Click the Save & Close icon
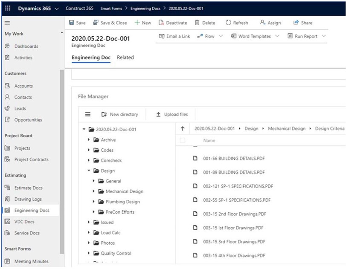 pos(96,23)
